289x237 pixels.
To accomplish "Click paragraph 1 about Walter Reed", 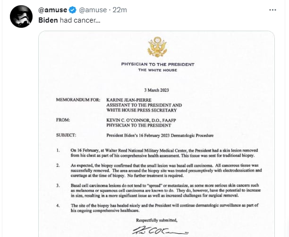I will (x=164, y=153).
